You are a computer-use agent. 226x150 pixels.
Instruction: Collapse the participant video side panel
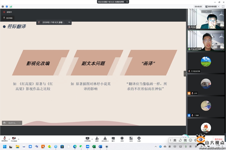(185, 74)
